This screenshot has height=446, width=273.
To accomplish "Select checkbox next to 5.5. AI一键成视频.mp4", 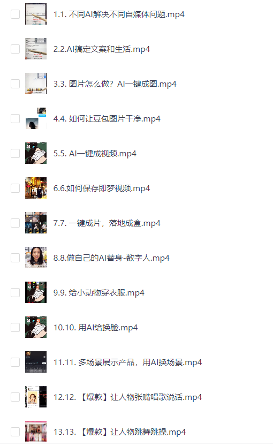I will click(16, 153).
